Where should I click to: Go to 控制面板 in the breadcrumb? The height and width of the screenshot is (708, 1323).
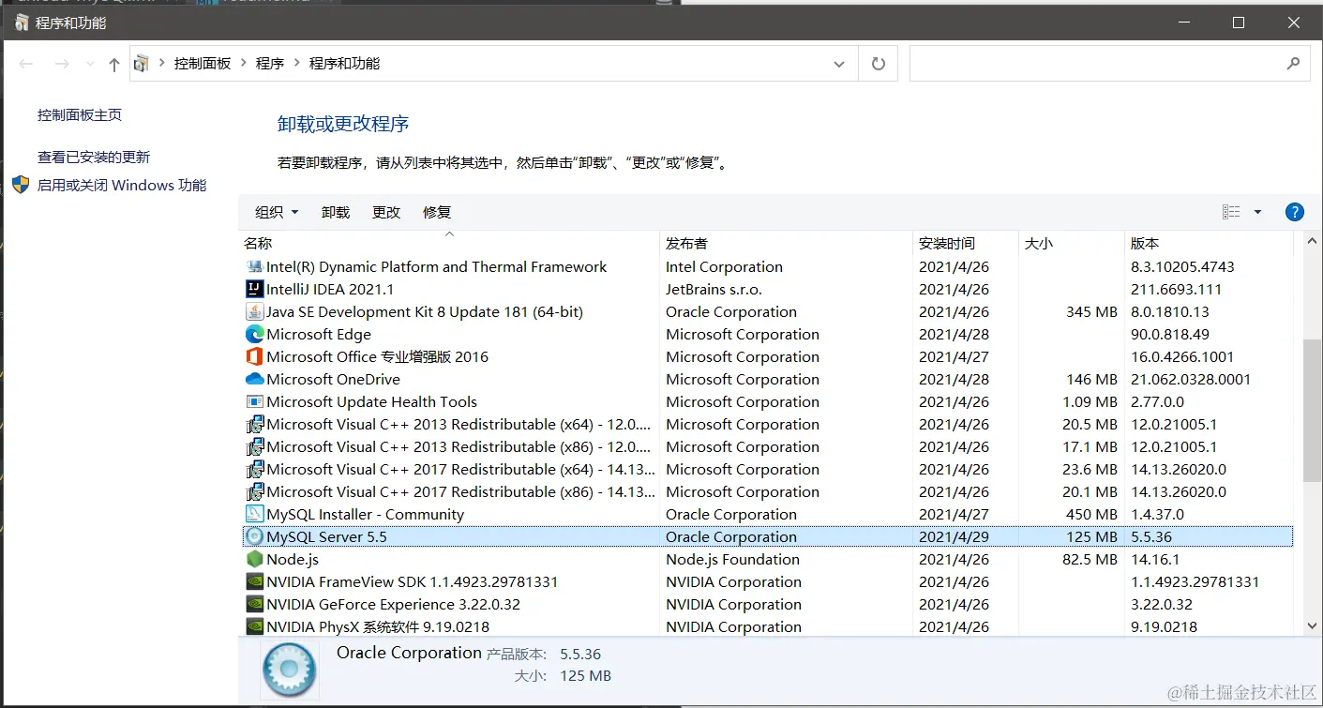(x=203, y=63)
